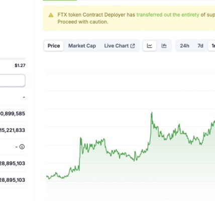
Task: Select the Price tab
Action: 54,46
